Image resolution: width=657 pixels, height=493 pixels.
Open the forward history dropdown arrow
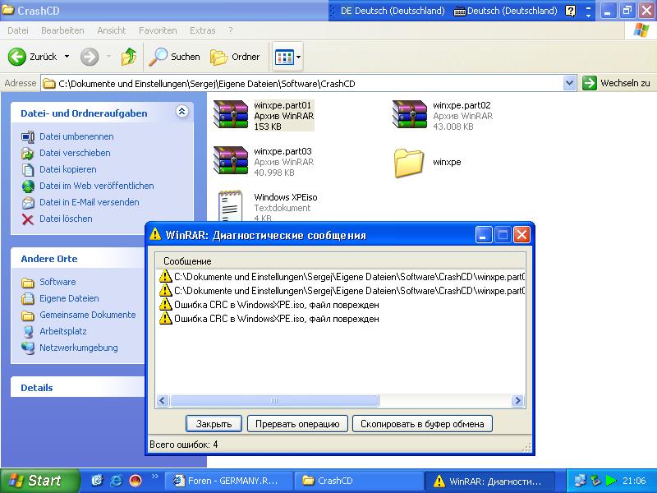coord(108,56)
